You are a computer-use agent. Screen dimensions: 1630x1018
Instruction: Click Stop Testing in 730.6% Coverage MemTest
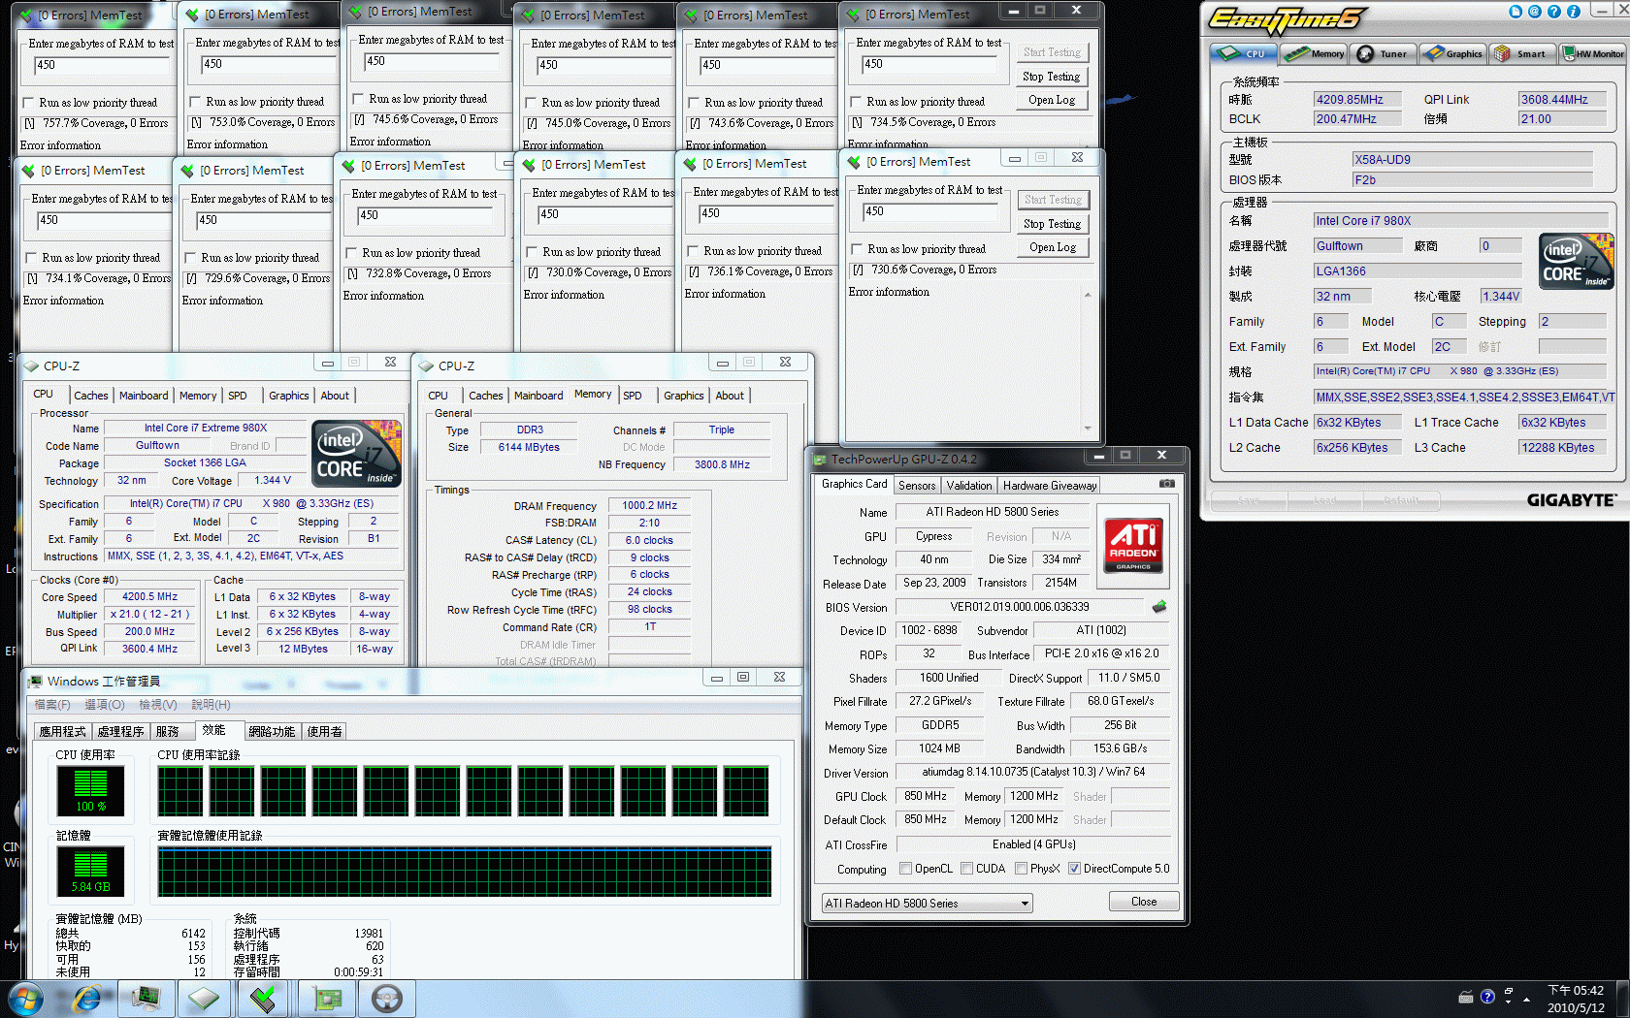coord(1052,224)
